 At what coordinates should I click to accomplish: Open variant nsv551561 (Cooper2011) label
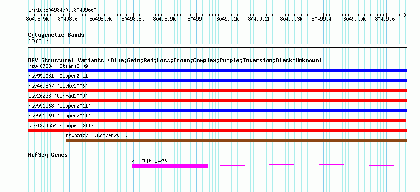click(59, 76)
